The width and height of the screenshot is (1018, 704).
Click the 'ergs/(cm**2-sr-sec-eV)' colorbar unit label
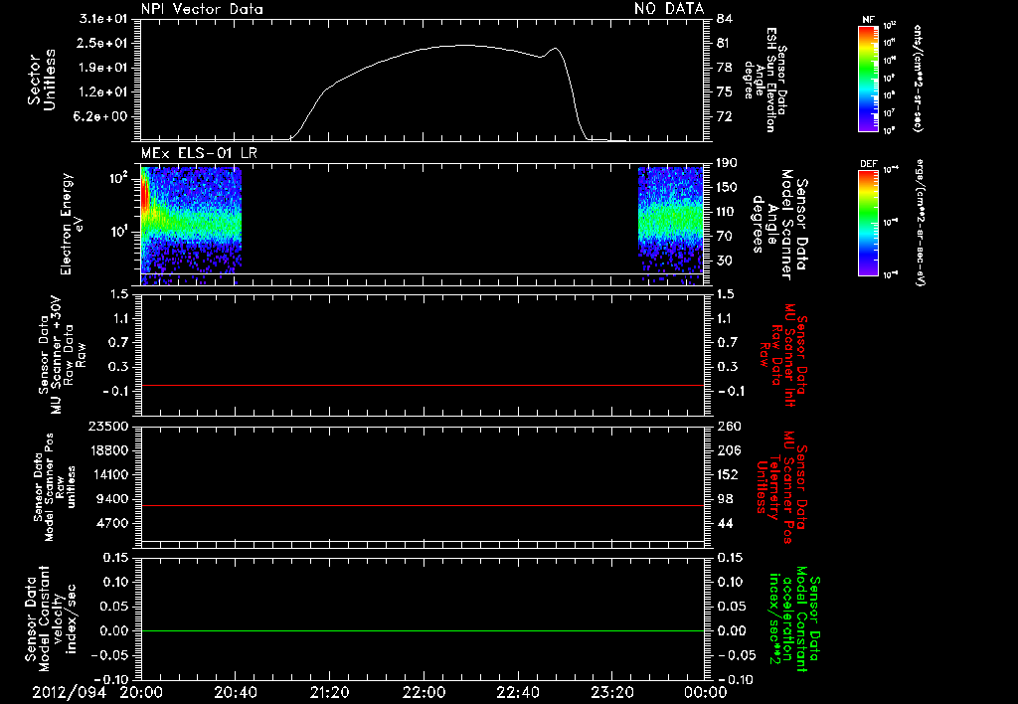(921, 222)
